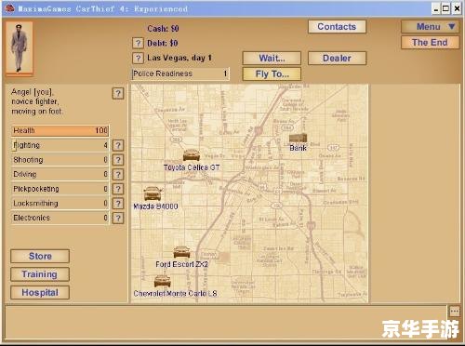Open help for Pickpocketing skill
Screen dimensions: 465x346
[x=118, y=189]
